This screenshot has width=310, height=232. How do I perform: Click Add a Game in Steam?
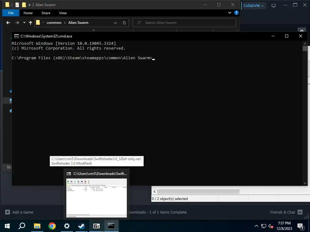point(19,212)
